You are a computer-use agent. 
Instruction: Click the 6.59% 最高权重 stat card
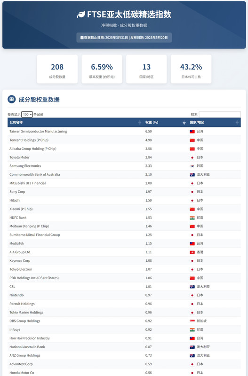click(x=102, y=69)
